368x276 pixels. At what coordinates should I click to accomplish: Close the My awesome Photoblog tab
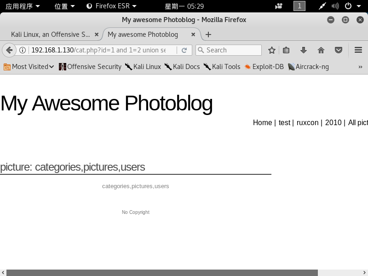193,34
